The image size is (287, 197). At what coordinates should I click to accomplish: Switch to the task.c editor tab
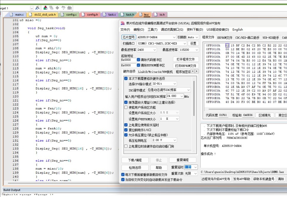point(109,14)
